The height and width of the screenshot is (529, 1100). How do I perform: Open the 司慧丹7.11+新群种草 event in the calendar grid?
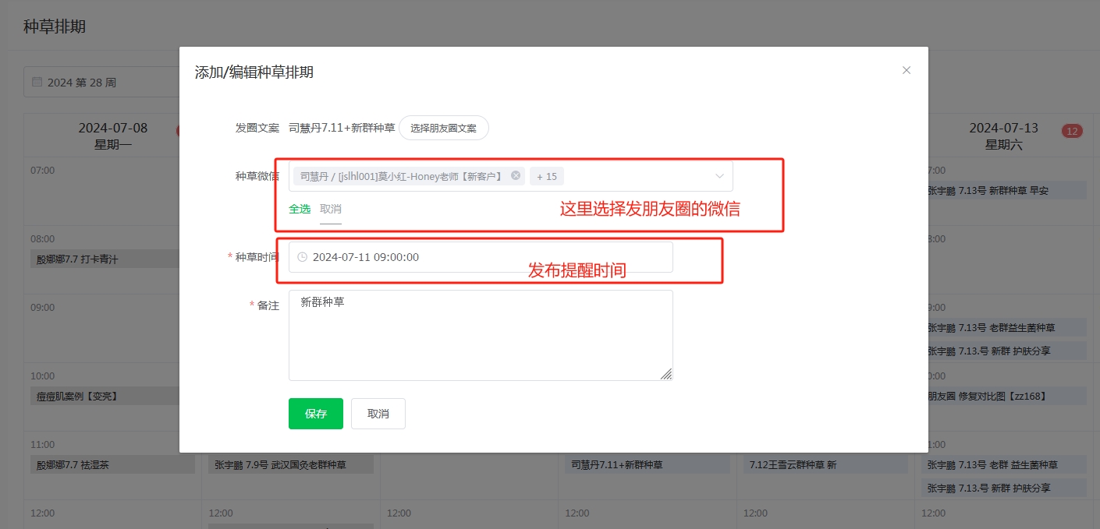click(648, 465)
